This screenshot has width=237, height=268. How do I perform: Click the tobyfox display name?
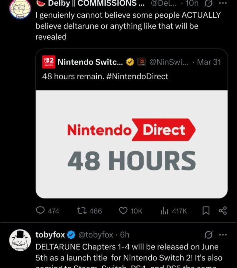point(50,235)
